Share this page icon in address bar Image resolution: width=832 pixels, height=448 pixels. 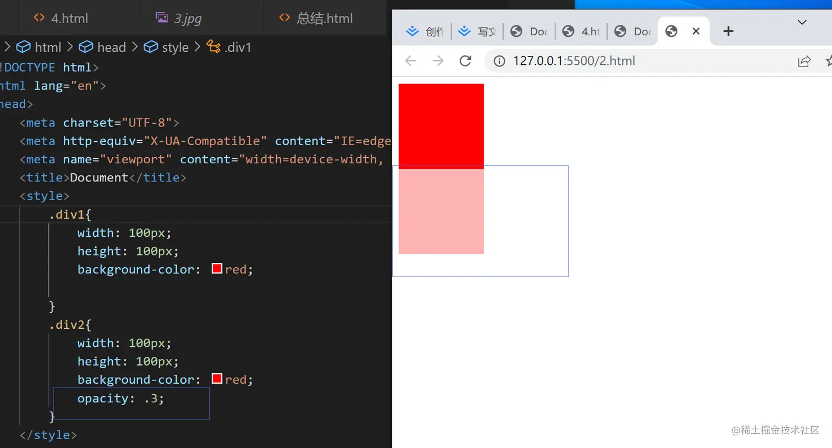point(804,61)
